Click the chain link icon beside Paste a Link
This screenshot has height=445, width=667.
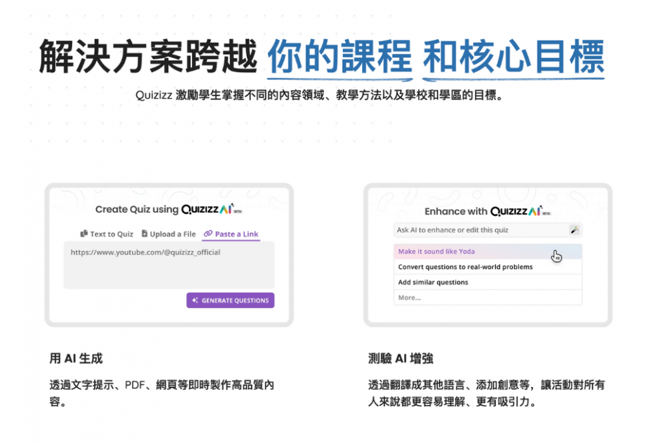208,234
